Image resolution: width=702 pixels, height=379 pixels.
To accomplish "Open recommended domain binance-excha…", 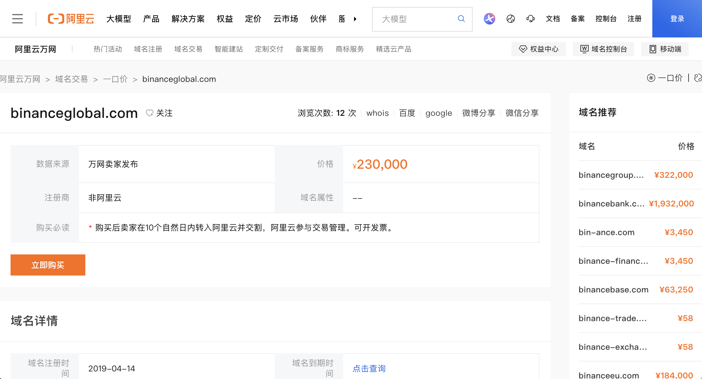I will tap(613, 347).
